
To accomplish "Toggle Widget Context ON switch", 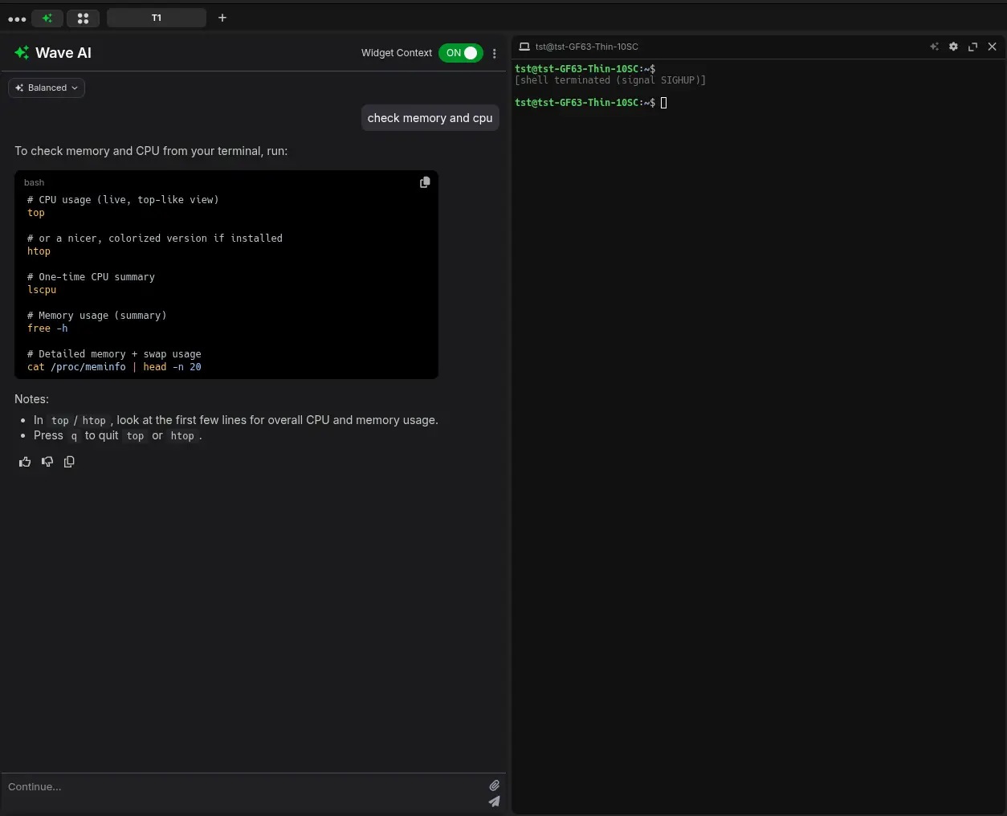I will 461,53.
